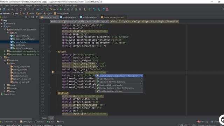Click the Sync/Refresh toolbar icon
Screen dimensions: 224x126
coord(4,9)
